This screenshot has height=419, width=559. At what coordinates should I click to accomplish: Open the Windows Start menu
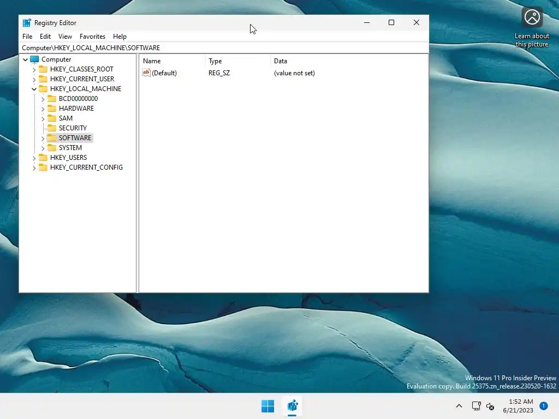[x=267, y=406]
